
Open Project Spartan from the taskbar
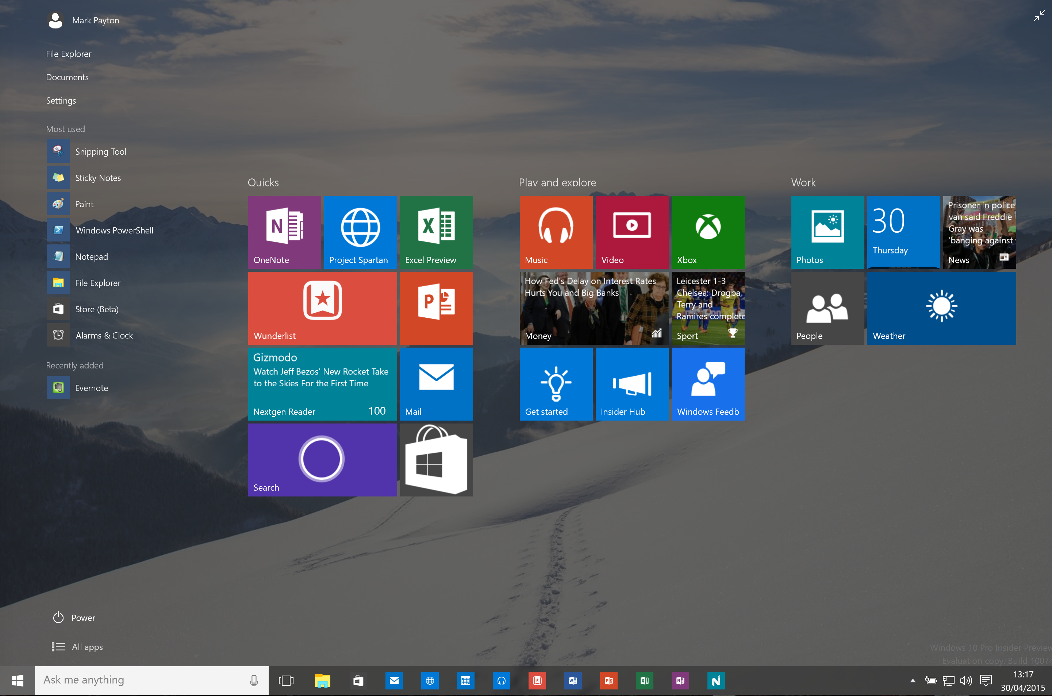pos(430,680)
